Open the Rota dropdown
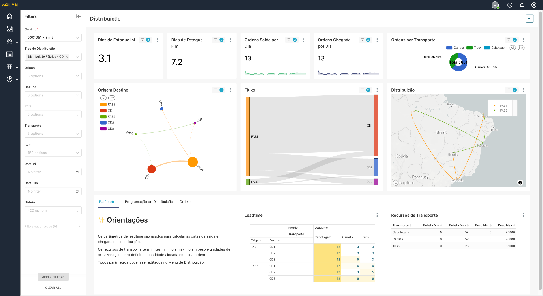Viewport: 543px width, 296px height. pos(53,114)
